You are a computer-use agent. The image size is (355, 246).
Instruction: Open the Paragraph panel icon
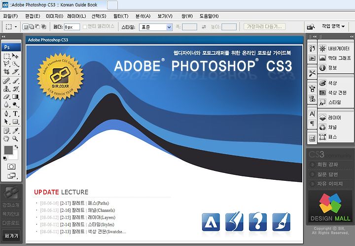pyautogui.click(x=312, y=123)
